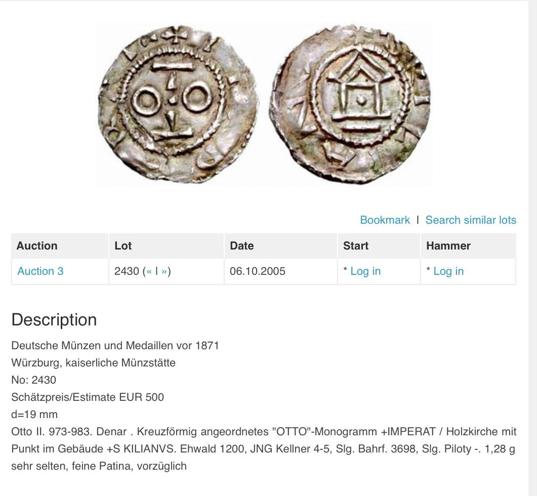Click the Würzburg, kaiserliche Münzstätte line
Screen dimensions: 537x496
pos(93,363)
